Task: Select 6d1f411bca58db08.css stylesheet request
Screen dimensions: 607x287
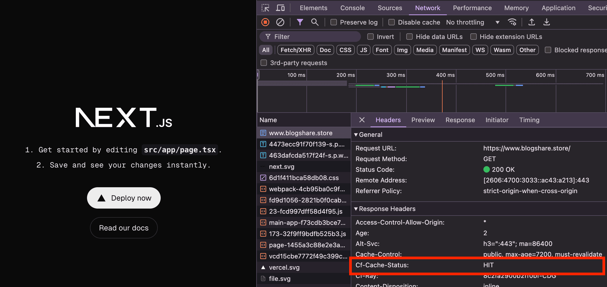Action: [x=304, y=178]
